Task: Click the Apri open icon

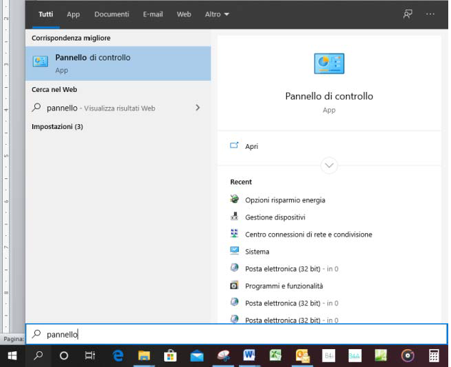Action: pyautogui.click(x=234, y=145)
